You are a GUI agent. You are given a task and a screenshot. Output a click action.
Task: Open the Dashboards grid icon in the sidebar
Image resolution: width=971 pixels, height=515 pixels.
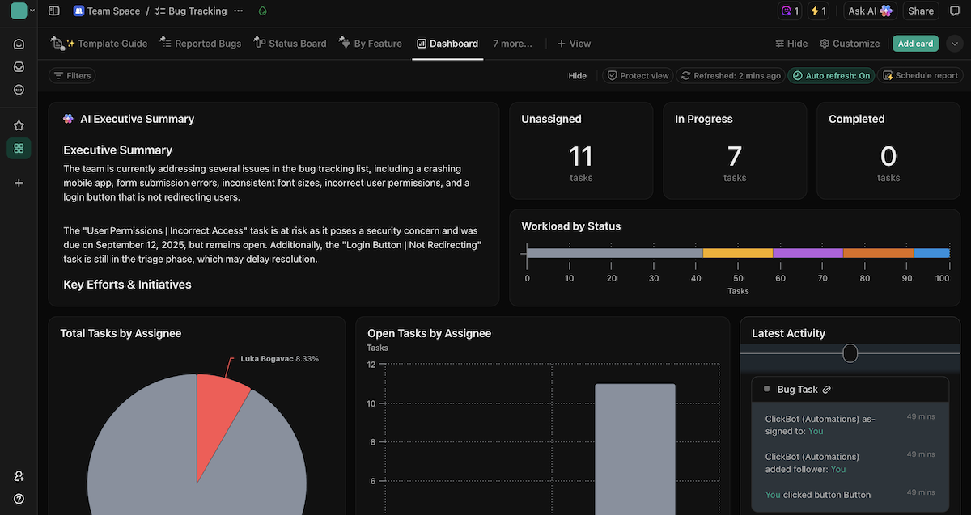19,148
